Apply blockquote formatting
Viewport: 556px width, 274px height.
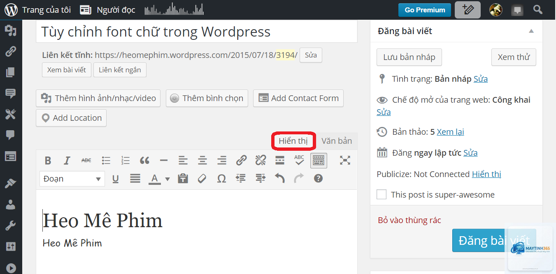pos(144,161)
